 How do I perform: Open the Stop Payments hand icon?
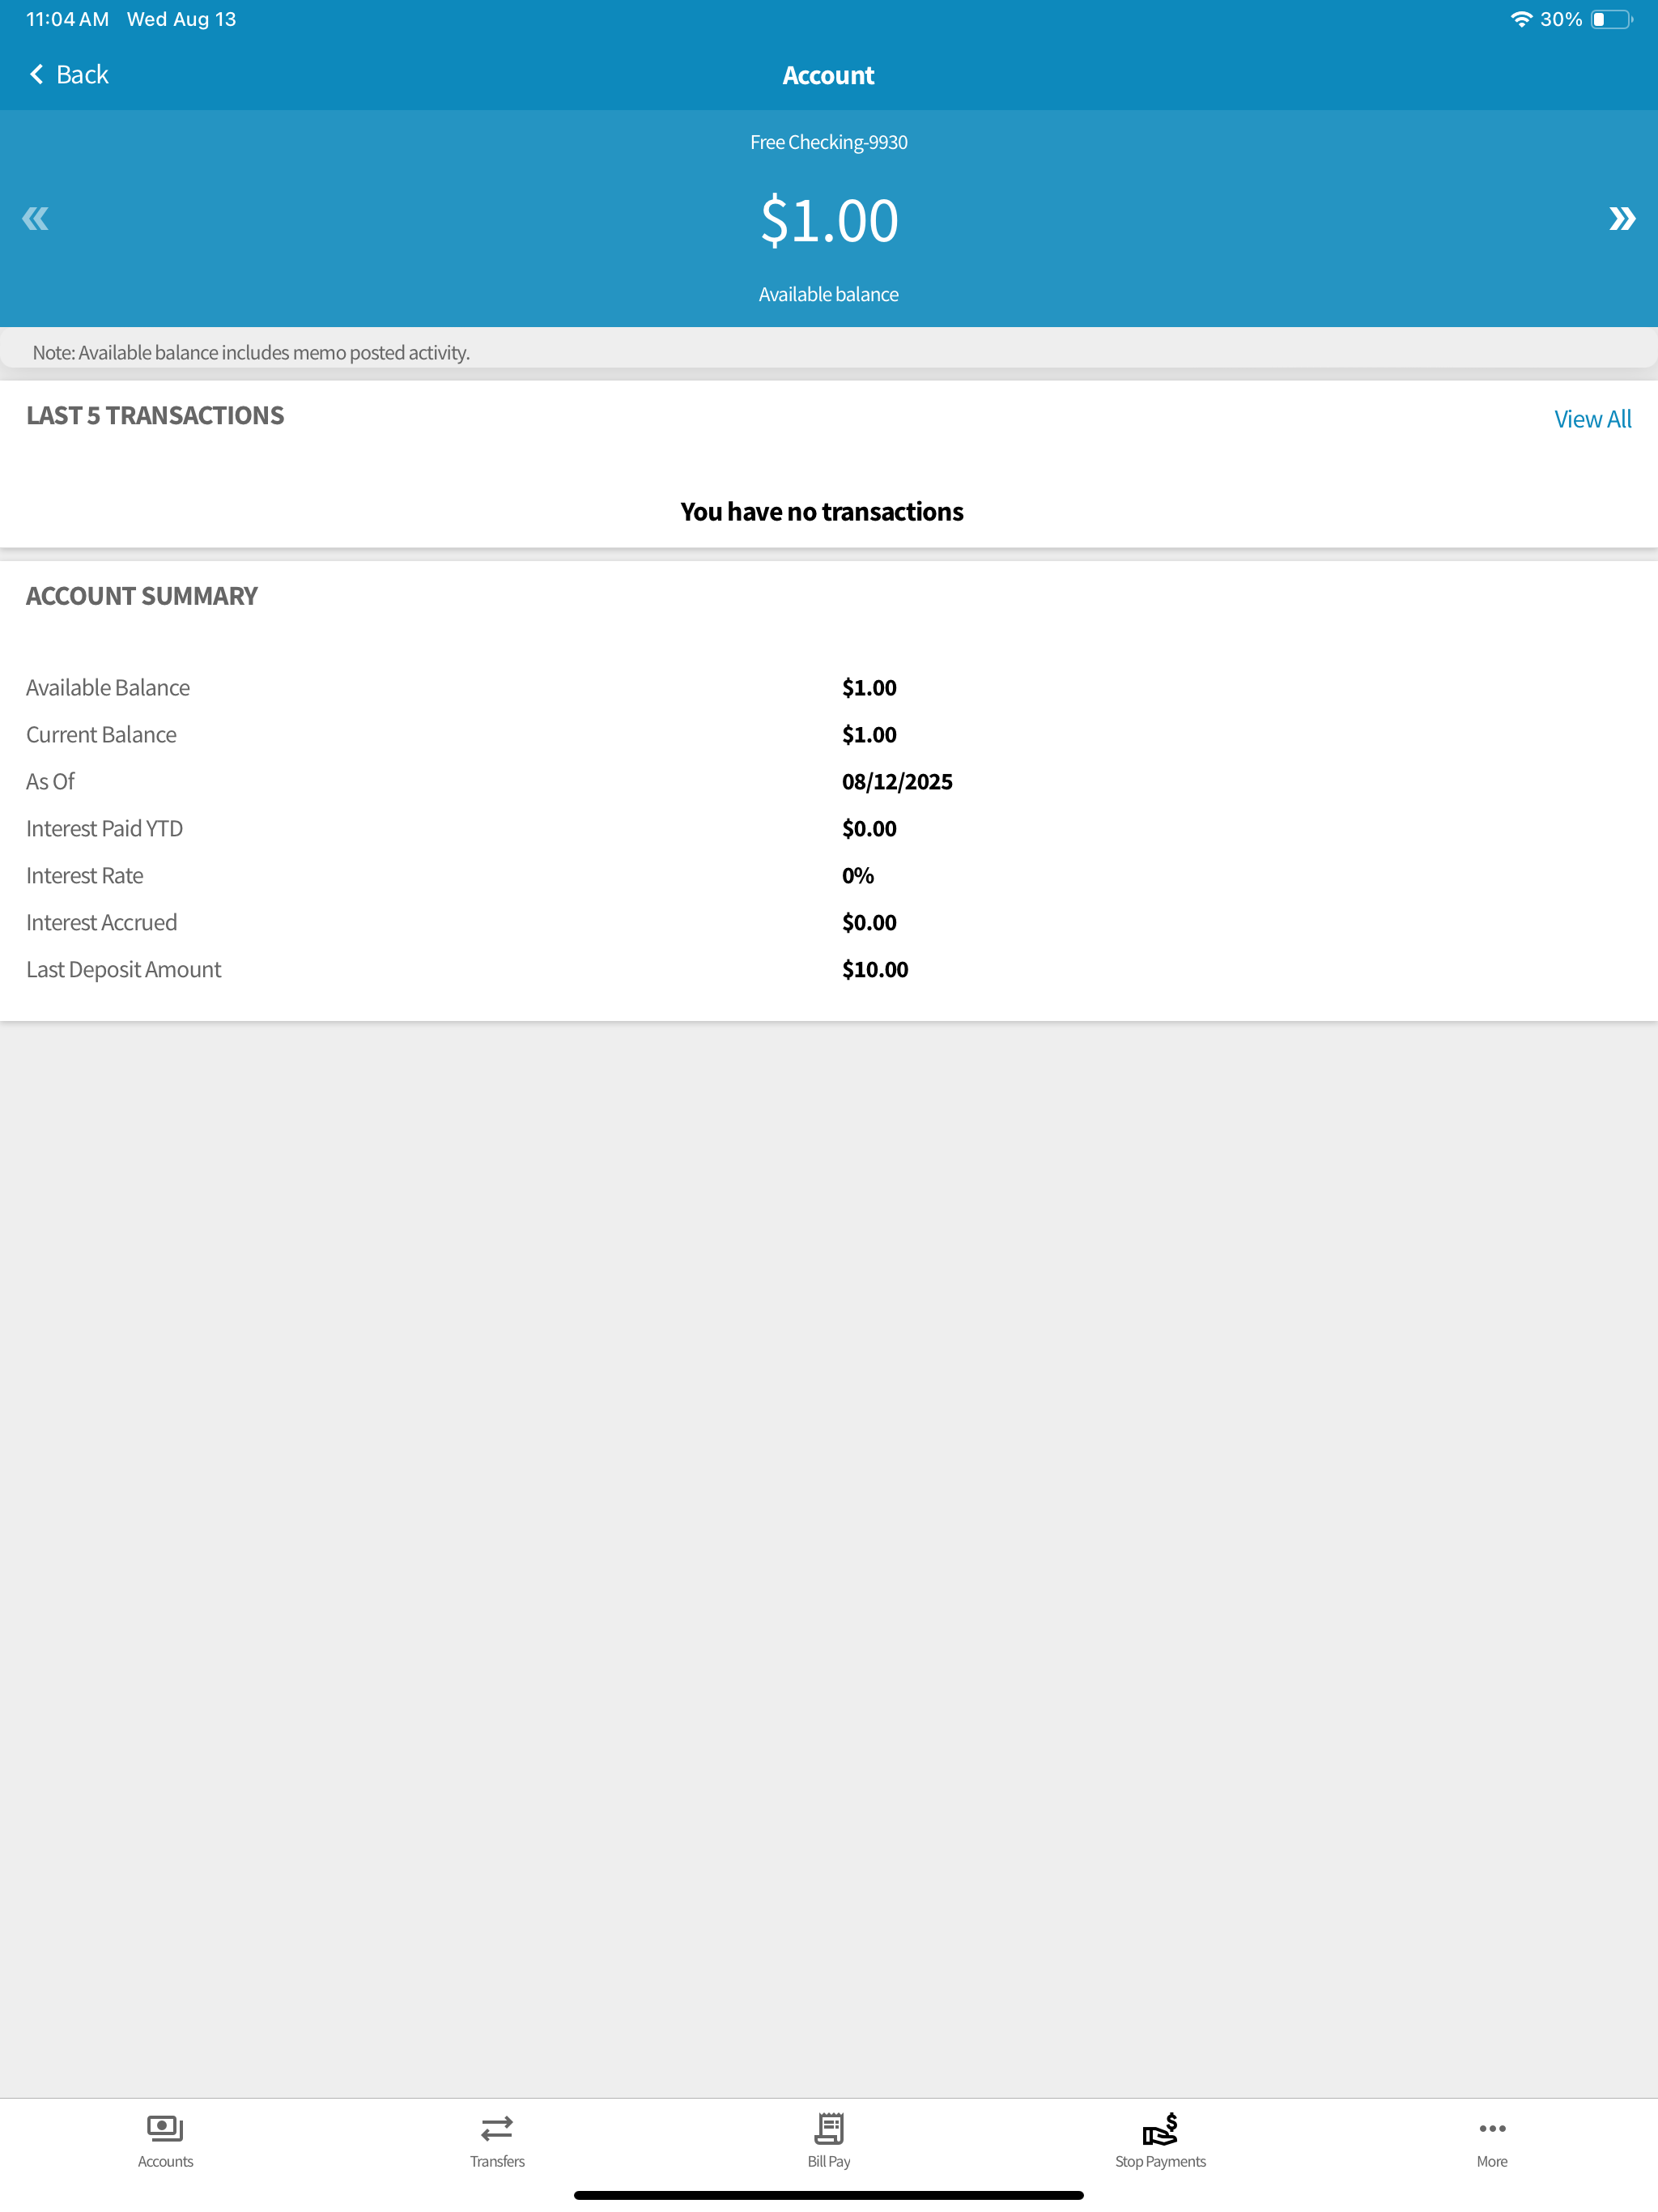click(x=1160, y=2128)
